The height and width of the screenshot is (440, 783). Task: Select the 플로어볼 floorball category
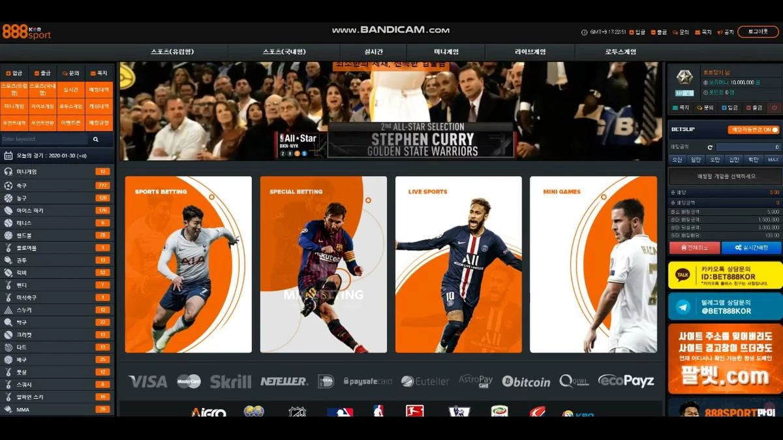(x=57, y=248)
